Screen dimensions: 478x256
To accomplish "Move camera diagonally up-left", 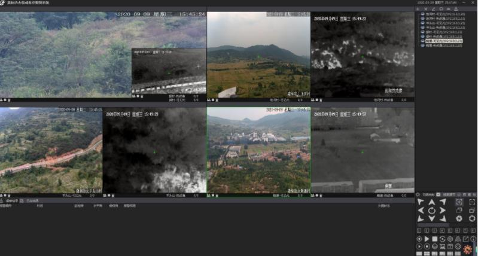I will 420,202.
